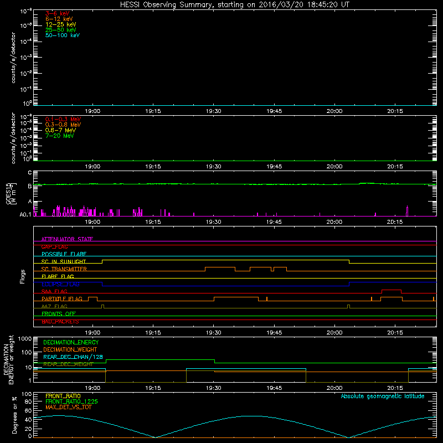Select the SC_TRANSMITTER flag label
This screenshot has height=443, width=443.
pos(64,269)
